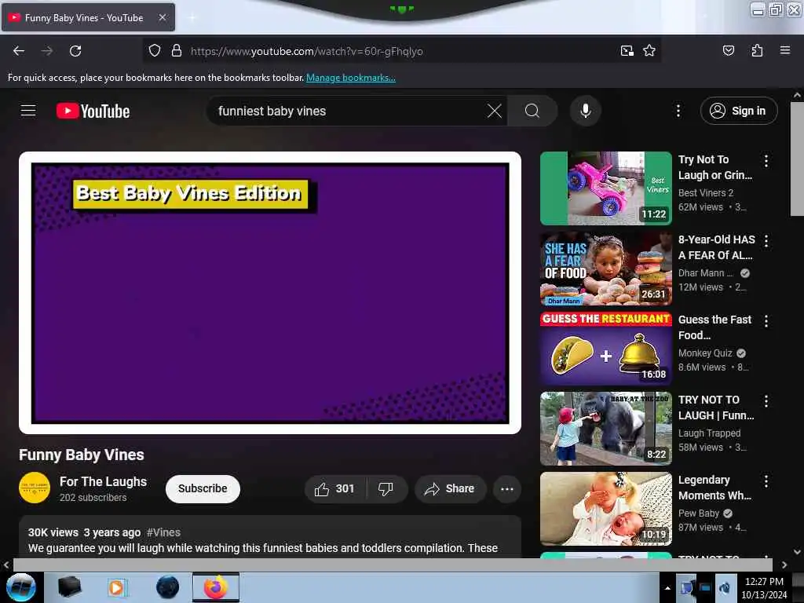Viewport: 804px width, 603px height.
Task: Click the horizontal scrollbar at page bottom
Action: [x=393, y=565]
